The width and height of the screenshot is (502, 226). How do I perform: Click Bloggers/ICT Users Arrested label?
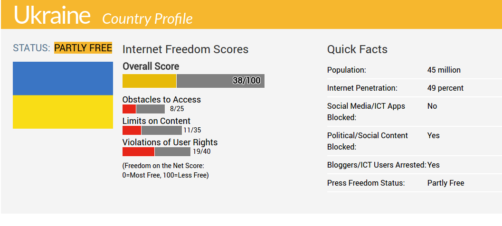coord(376,165)
